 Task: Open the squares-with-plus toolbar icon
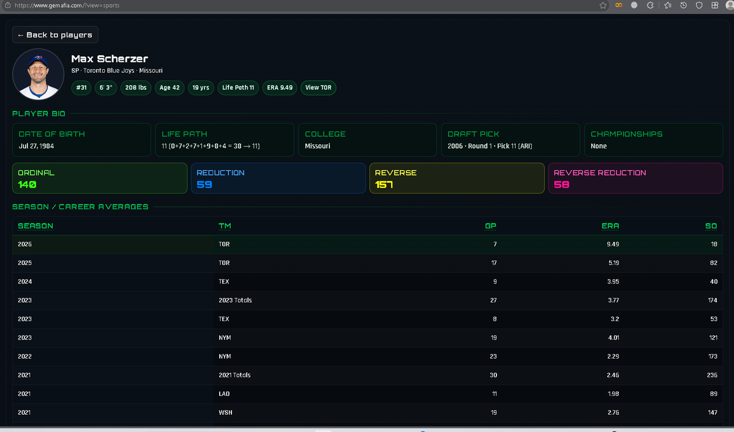tap(715, 5)
